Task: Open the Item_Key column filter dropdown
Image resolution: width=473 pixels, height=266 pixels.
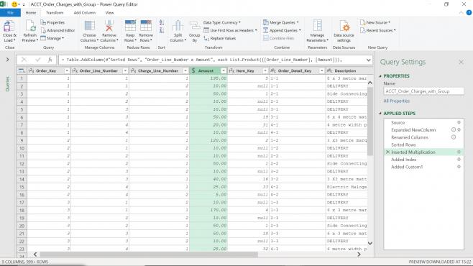Action: [x=265, y=71]
